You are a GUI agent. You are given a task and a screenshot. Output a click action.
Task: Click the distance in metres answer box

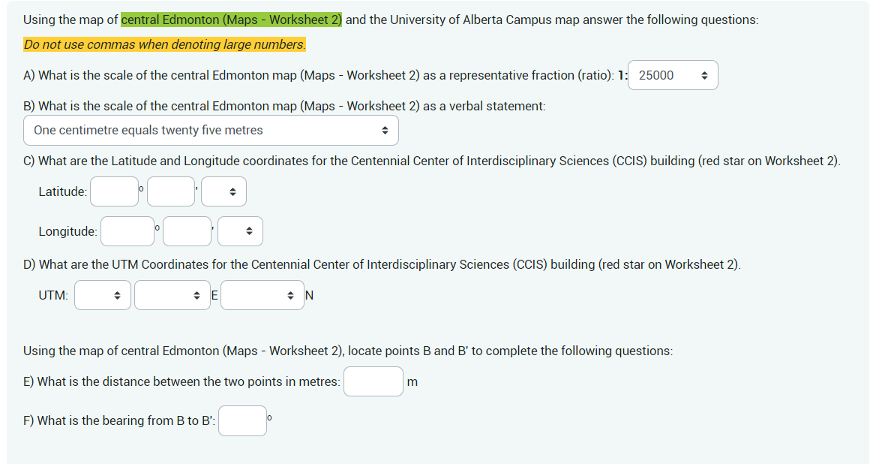(x=373, y=381)
